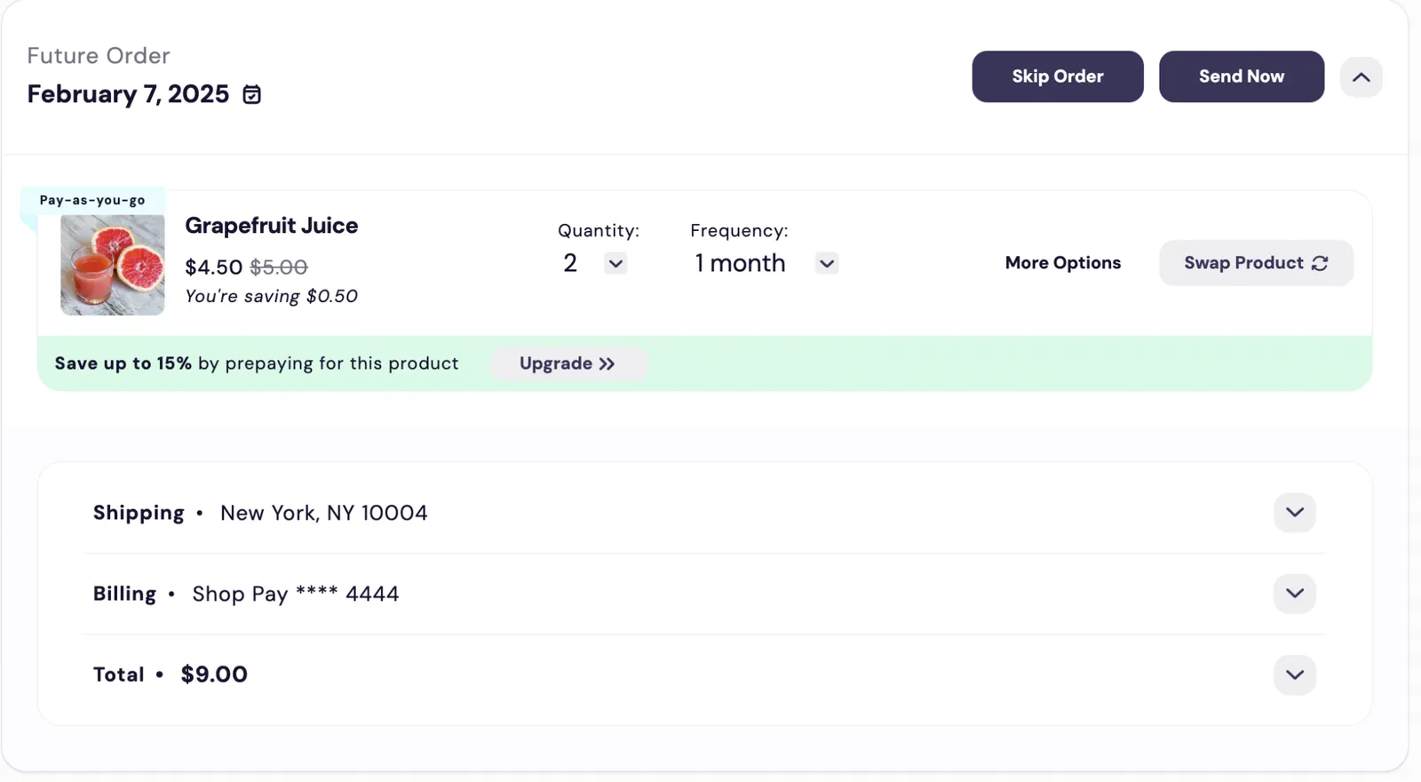Image resolution: width=1421 pixels, height=782 pixels.
Task: Expand the Total section
Action: [1295, 674]
